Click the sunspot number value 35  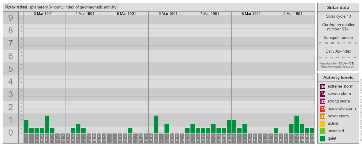355,43
